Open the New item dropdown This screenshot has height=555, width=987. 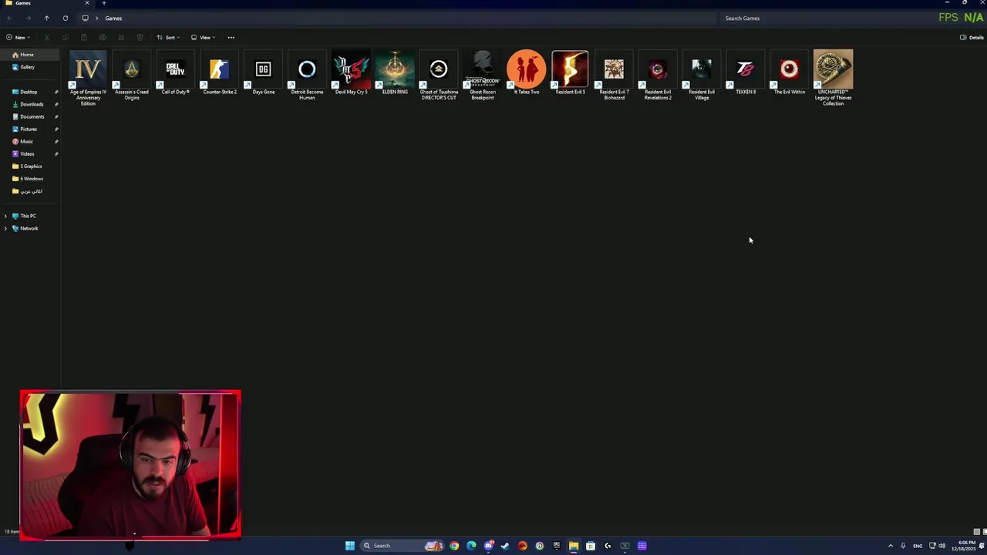[18, 37]
